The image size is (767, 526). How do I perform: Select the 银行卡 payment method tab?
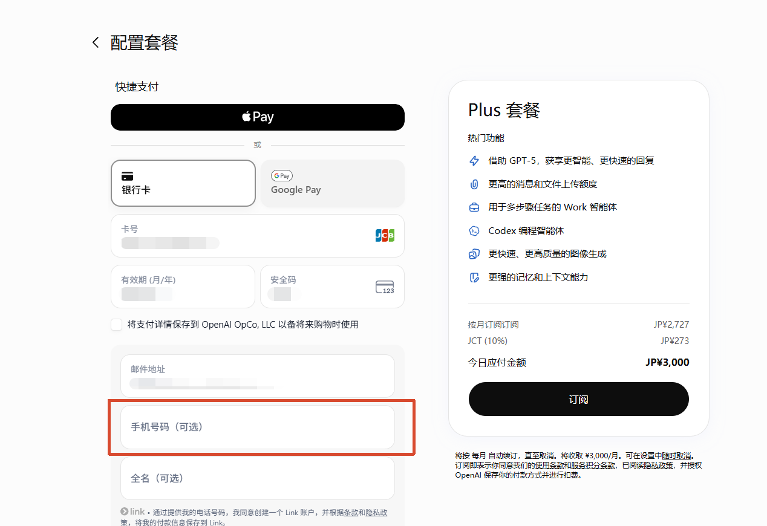click(x=183, y=183)
